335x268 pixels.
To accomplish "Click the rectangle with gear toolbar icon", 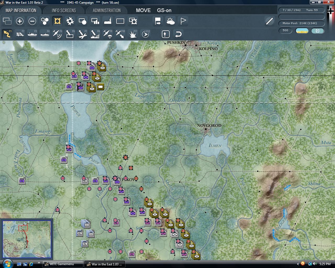I will 133,21.
